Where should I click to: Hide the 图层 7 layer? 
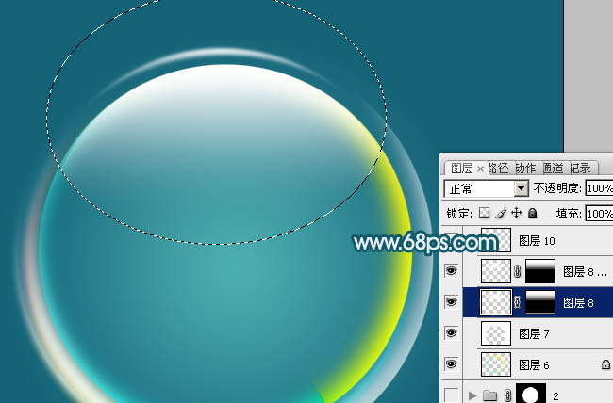pos(451,333)
